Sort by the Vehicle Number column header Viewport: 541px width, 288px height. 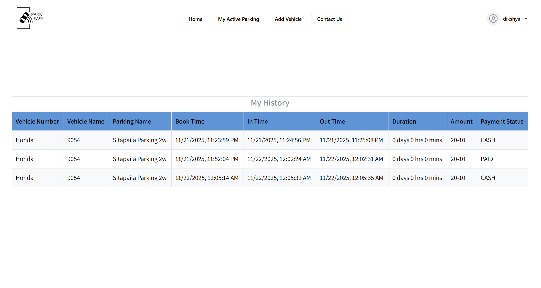[37, 121]
